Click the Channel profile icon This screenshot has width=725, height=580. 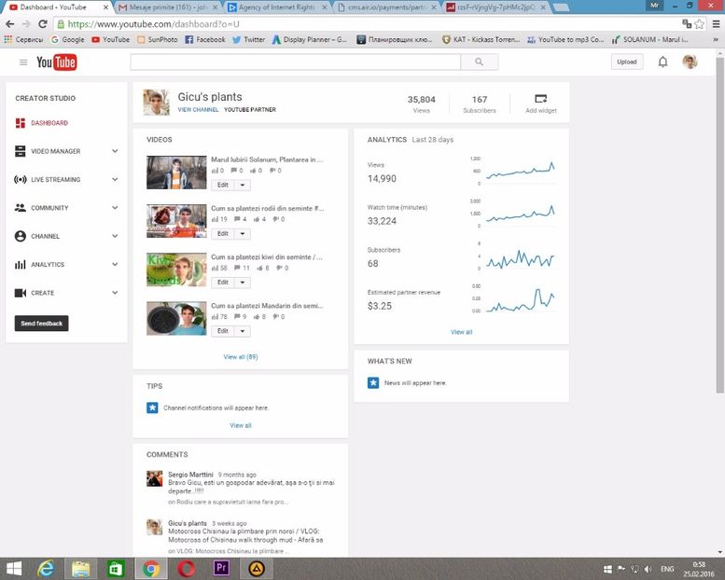pos(21,236)
